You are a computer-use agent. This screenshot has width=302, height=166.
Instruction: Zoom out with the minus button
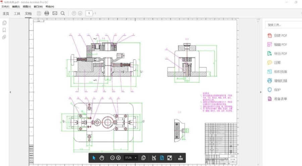[x=112, y=158]
